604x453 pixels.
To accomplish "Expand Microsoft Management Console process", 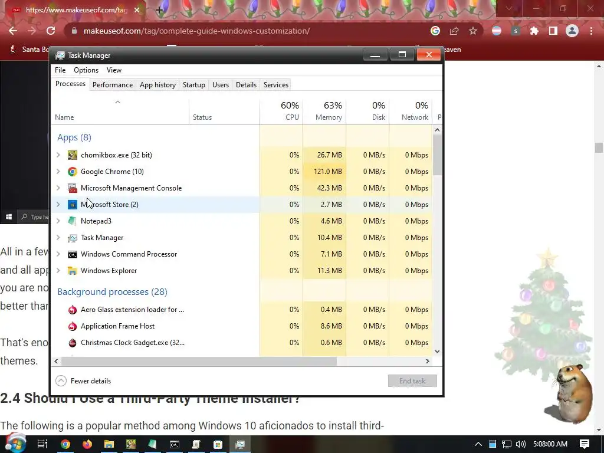I will (x=58, y=188).
